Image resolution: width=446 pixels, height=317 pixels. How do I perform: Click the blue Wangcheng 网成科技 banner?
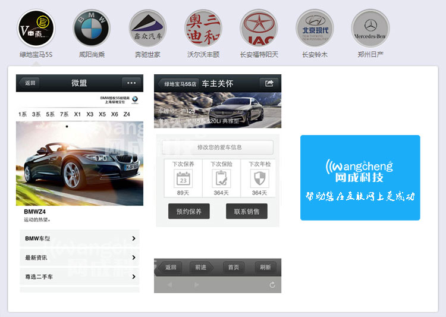point(360,177)
